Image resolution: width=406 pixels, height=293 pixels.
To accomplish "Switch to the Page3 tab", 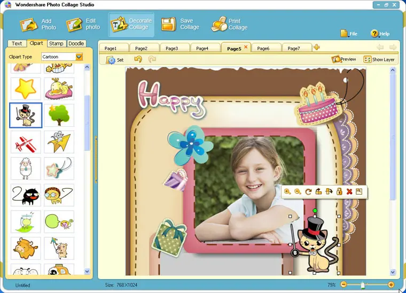I will (x=171, y=49).
